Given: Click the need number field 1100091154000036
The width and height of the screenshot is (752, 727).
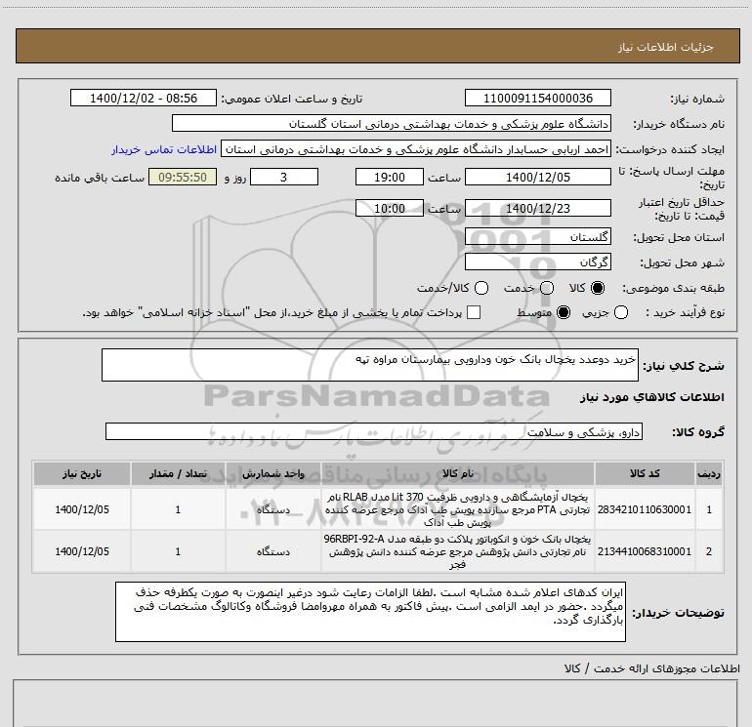Looking at the screenshot, I should pos(537,99).
